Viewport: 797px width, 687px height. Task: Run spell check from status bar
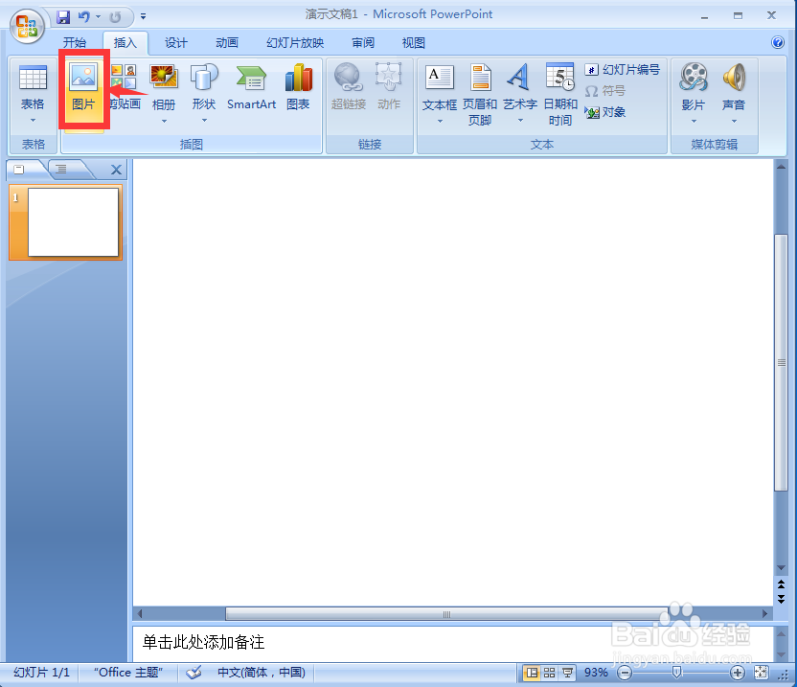pos(194,673)
